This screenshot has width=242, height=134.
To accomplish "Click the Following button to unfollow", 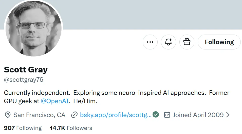I will [x=219, y=42].
